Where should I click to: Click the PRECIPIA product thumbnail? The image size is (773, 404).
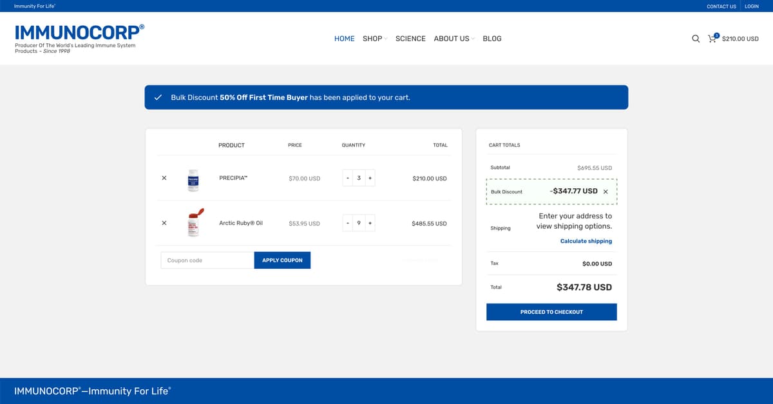pyautogui.click(x=193, y=180)
